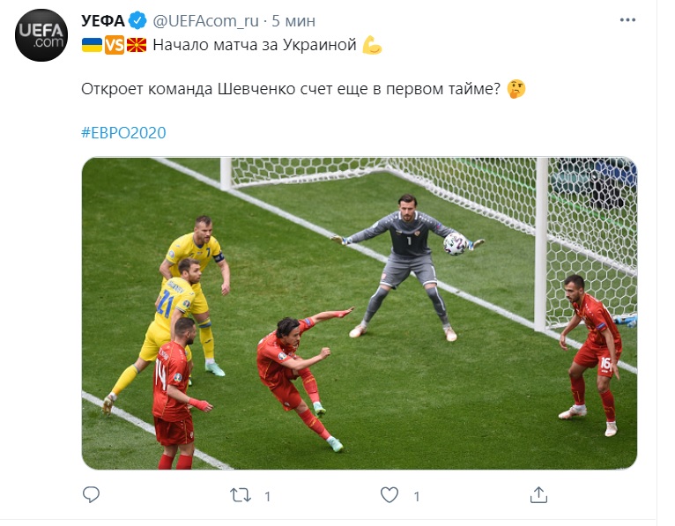
Task: Open the three-dot more options menu
Action: [627, 20]
